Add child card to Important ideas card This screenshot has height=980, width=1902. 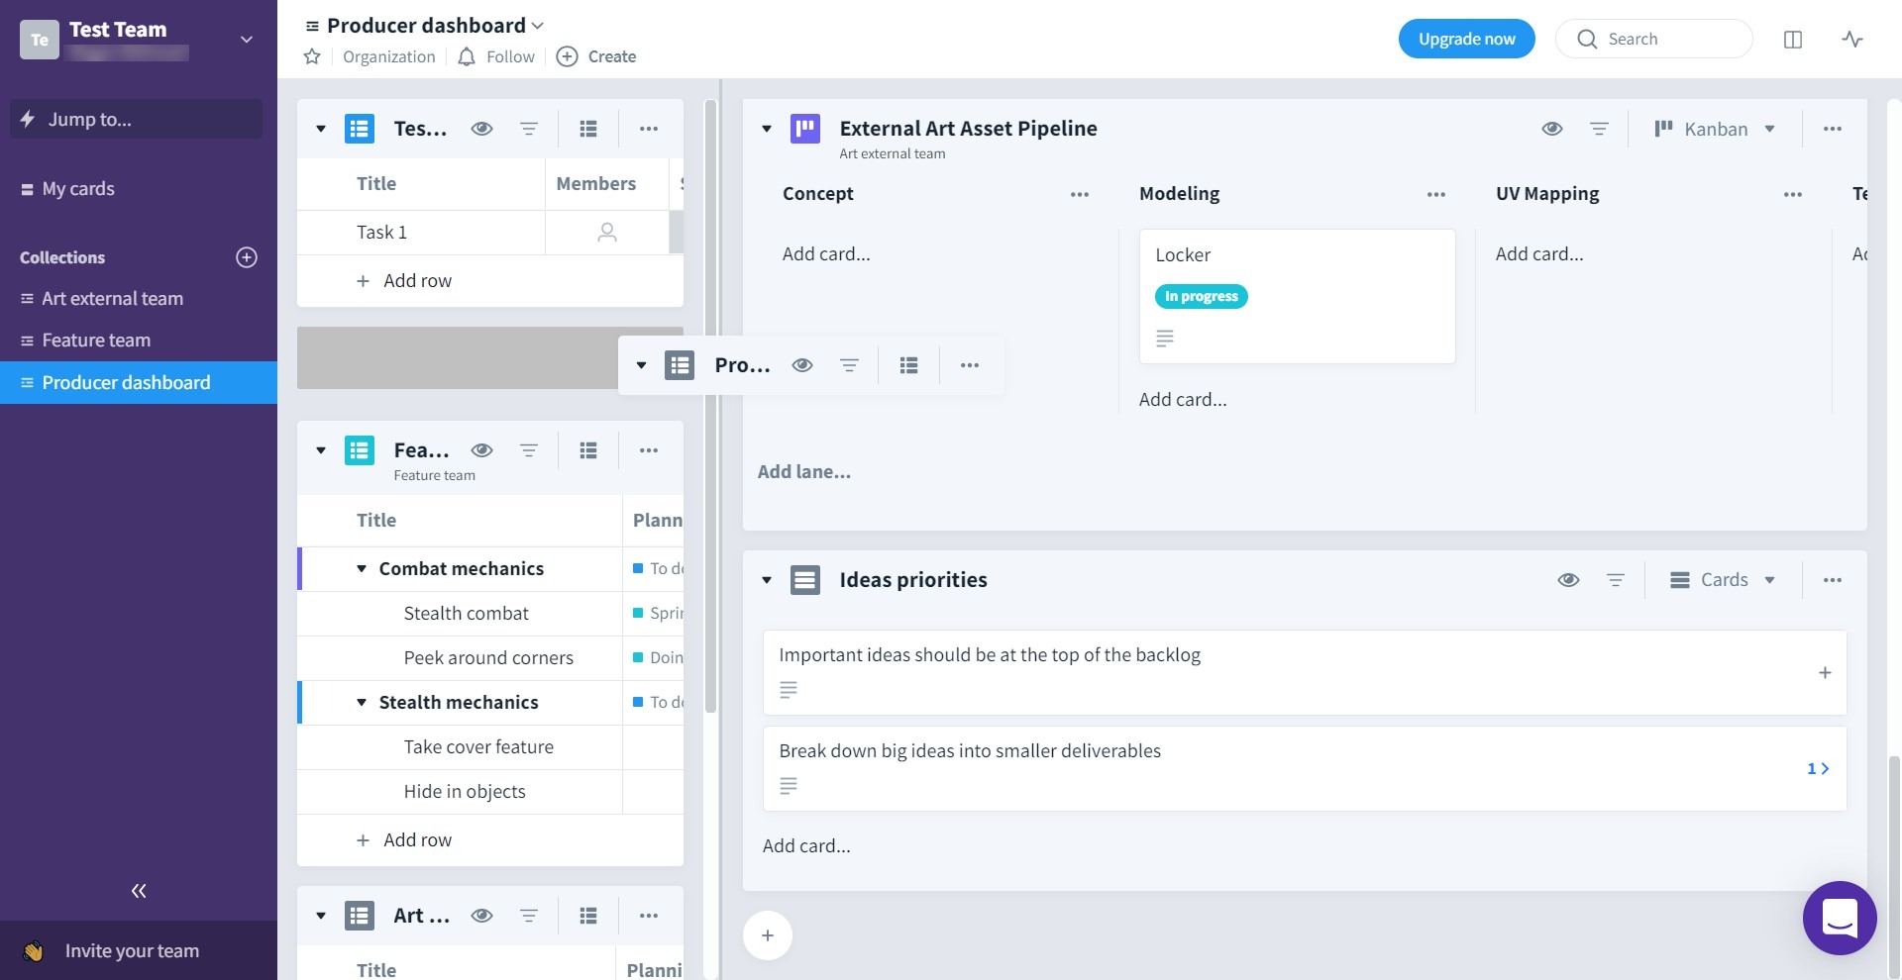(1825, 673)
